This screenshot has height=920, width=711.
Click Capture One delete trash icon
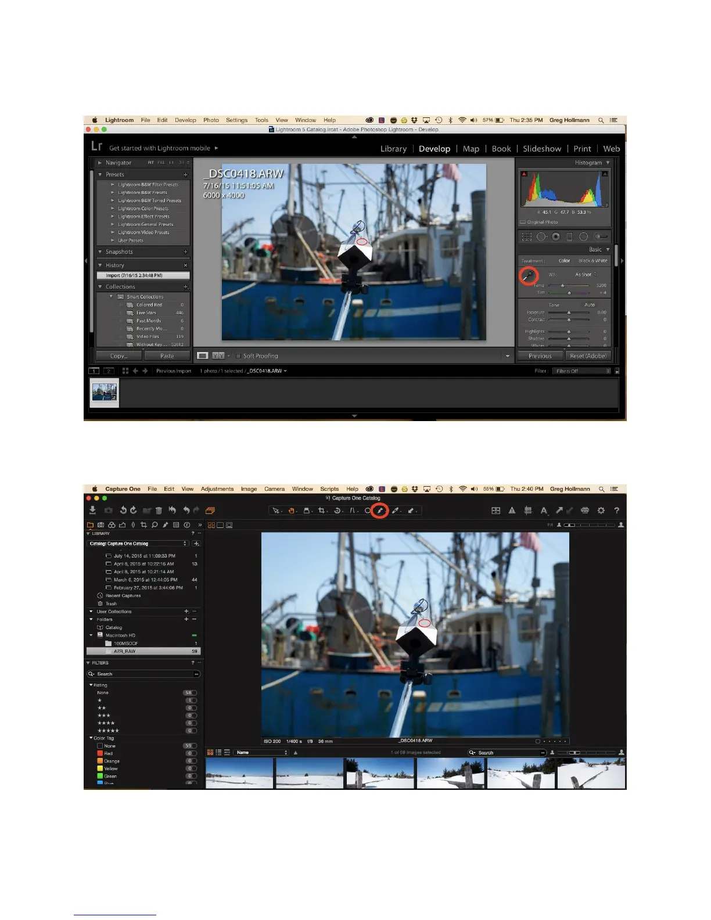click(x=159, y=511)
